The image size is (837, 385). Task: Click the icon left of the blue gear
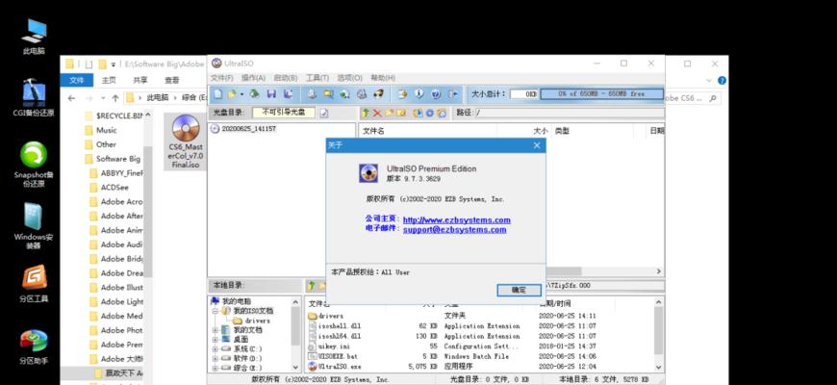coord(418,113)
